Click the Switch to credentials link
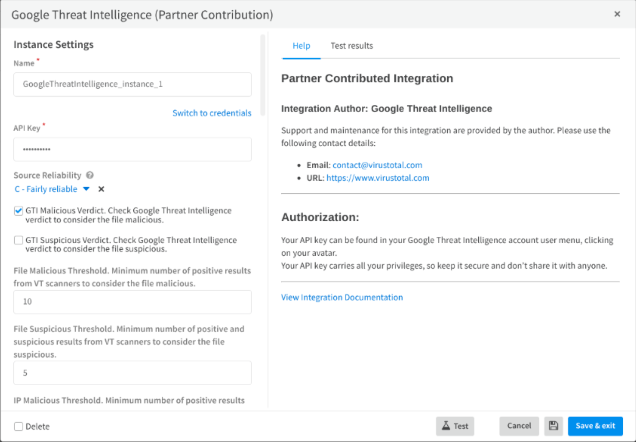Image resolution: width=636 pixels, height=442 pixels. pyautogui.click(x=212, y=113)
